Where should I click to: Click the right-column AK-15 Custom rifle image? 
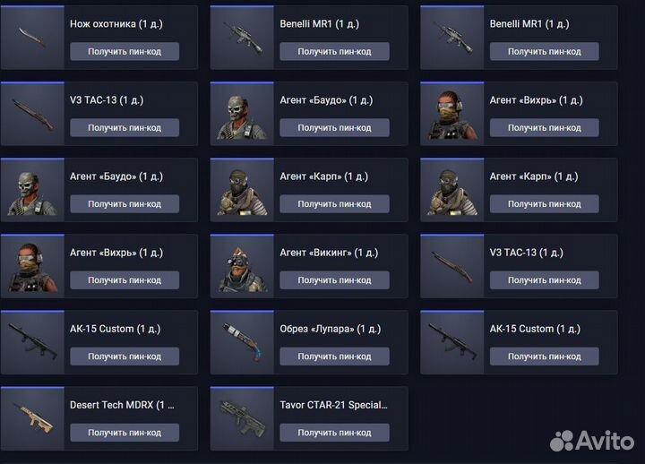[452, 342]
